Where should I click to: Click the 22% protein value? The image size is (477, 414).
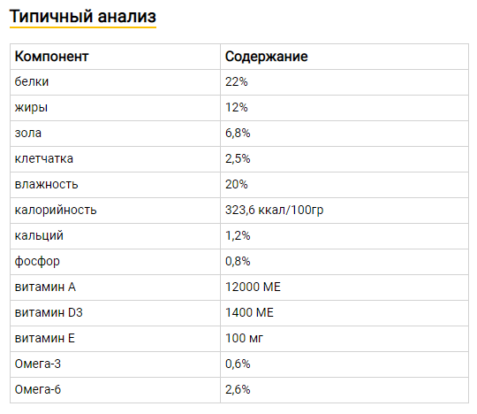click(x=237, y=81)
